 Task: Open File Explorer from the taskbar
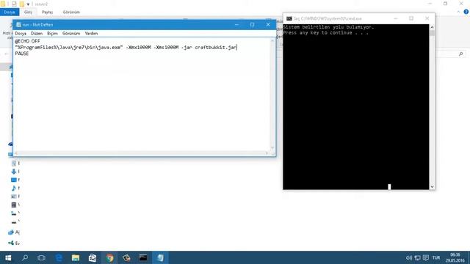[76, 257]
